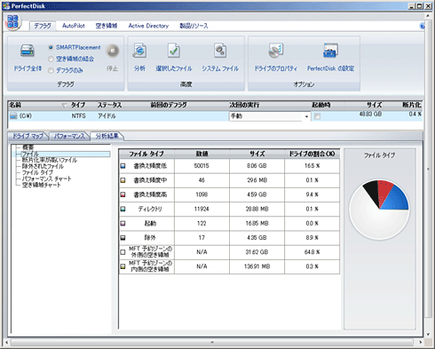This screenshot has width=435, height=349.
Task: Toggle the 起動時 checkbox for C: drive
Action: click(317, 116)
